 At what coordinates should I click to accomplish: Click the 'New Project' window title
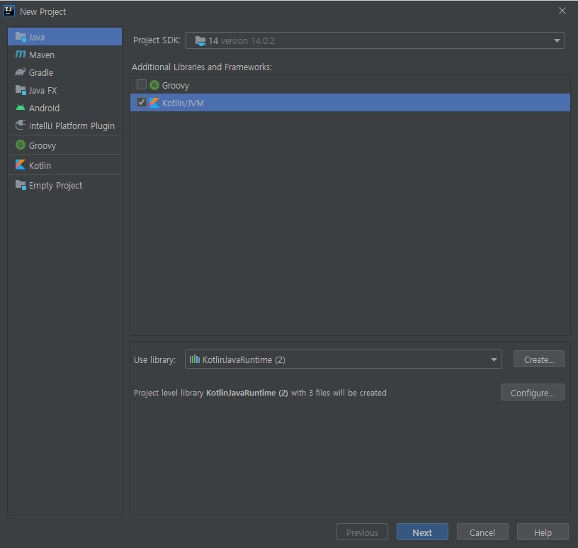pyautogui.click(x=42, y=12)
